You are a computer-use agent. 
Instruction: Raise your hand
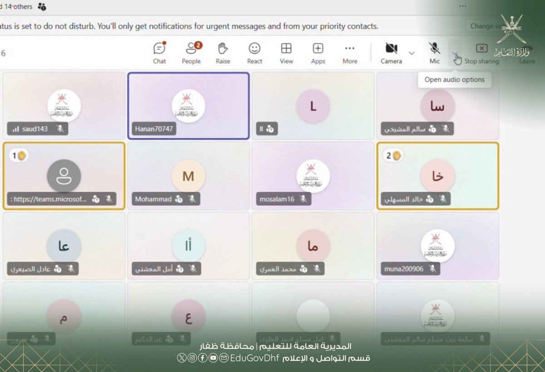click(223, 53)
